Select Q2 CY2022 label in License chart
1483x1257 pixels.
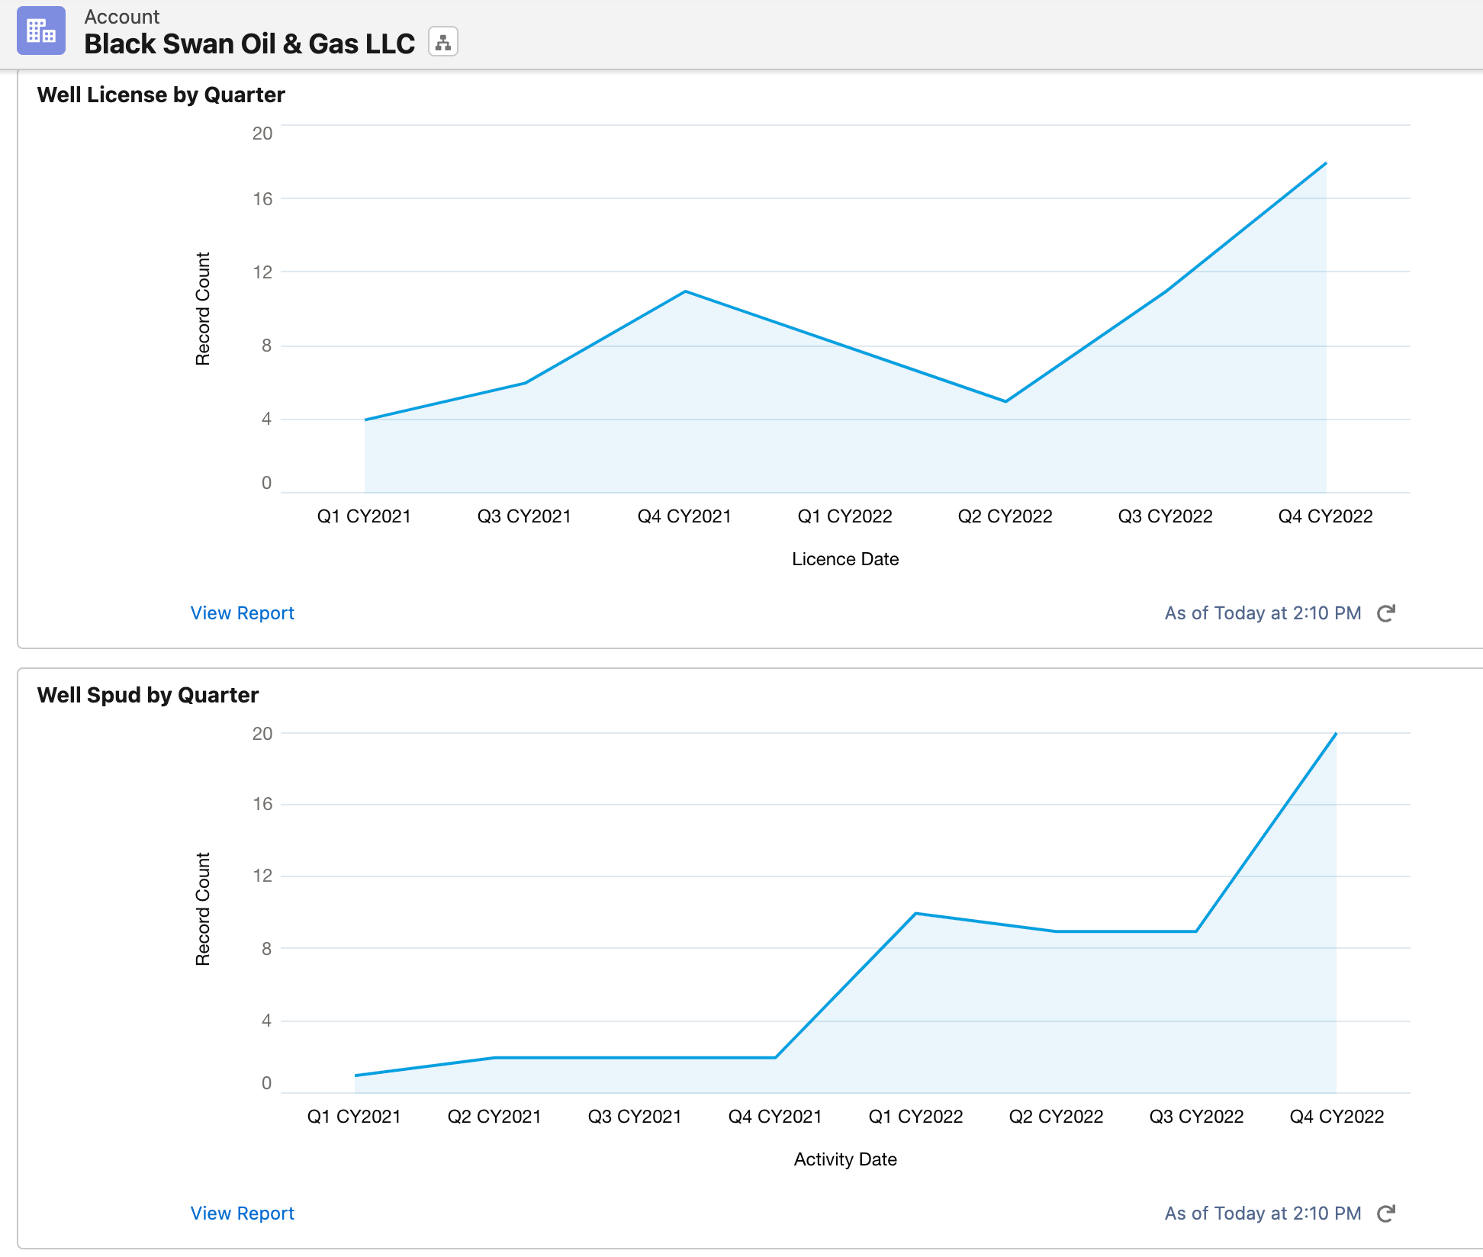pyautogui.click(x=1005, y=516)
